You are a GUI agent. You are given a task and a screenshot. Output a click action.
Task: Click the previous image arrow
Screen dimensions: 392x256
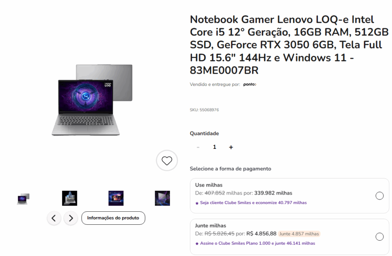tap(54, 218)
